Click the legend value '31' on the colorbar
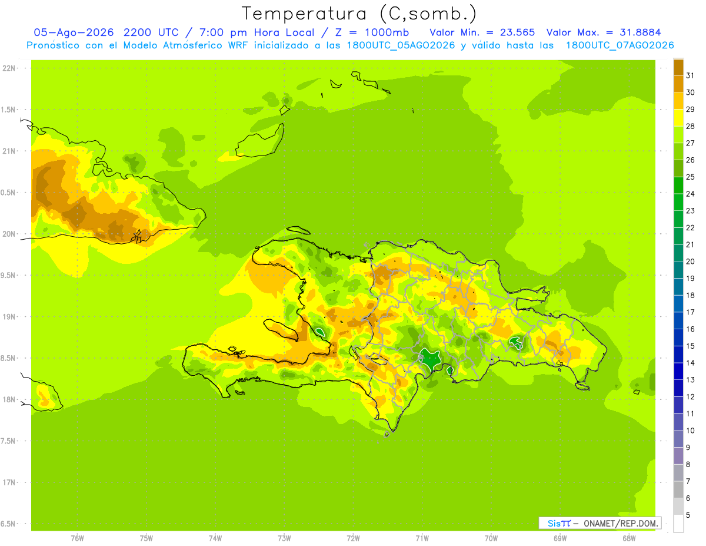Image resolution: width=706 pixels, height=546 pixels. click(691, 75)
